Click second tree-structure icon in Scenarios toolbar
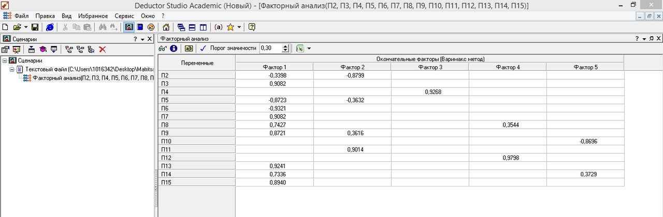This screenshot has width=663, height=217. (80, 49)
